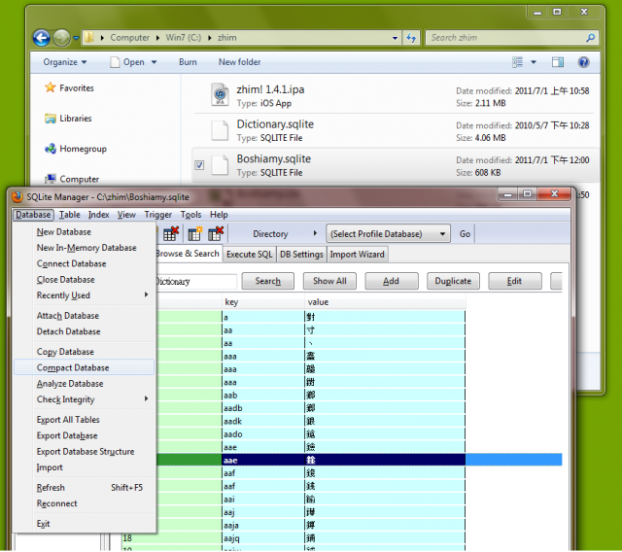This screenshot has width=622, height=552.
Task: Click Win7 (C:) in the address breadcrumb
Action: (x=184, y=38)
